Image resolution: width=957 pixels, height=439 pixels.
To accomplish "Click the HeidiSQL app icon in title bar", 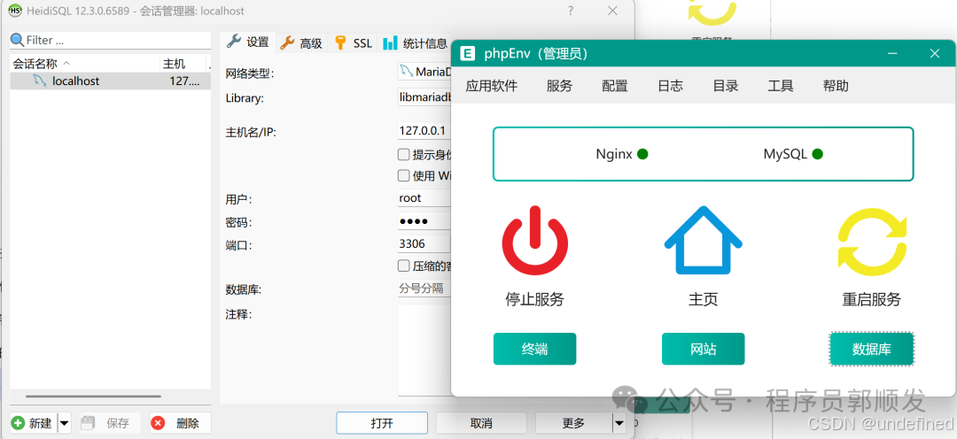I will (15, 11).
